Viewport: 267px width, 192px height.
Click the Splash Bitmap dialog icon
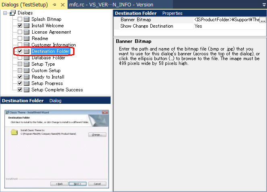click(x=27, y=19)
